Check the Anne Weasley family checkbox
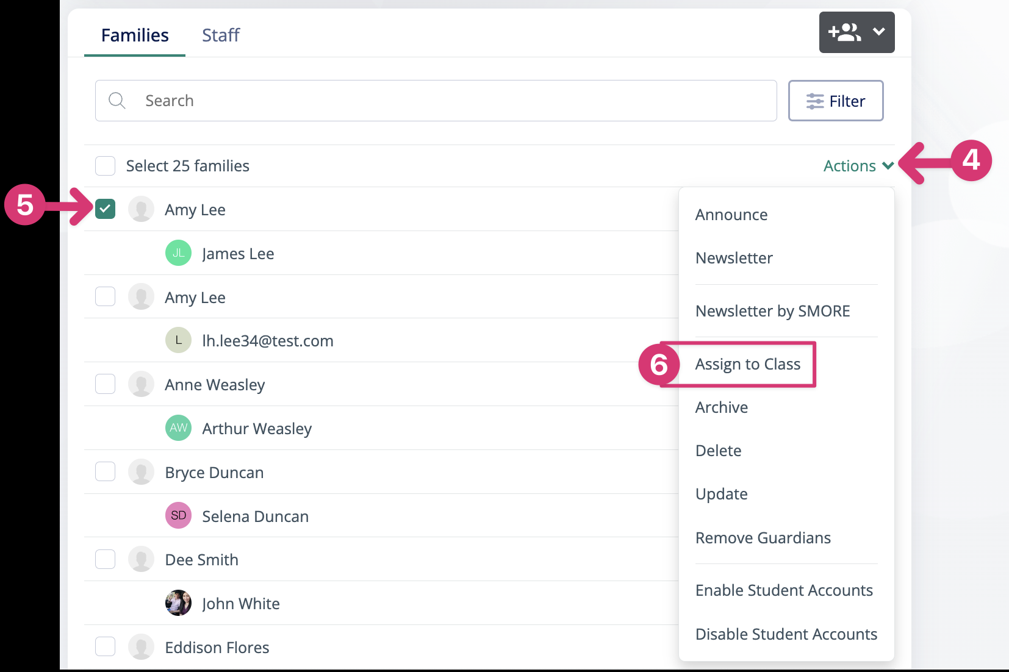Viewport: 1009px width, 672px height. [105, 384]
